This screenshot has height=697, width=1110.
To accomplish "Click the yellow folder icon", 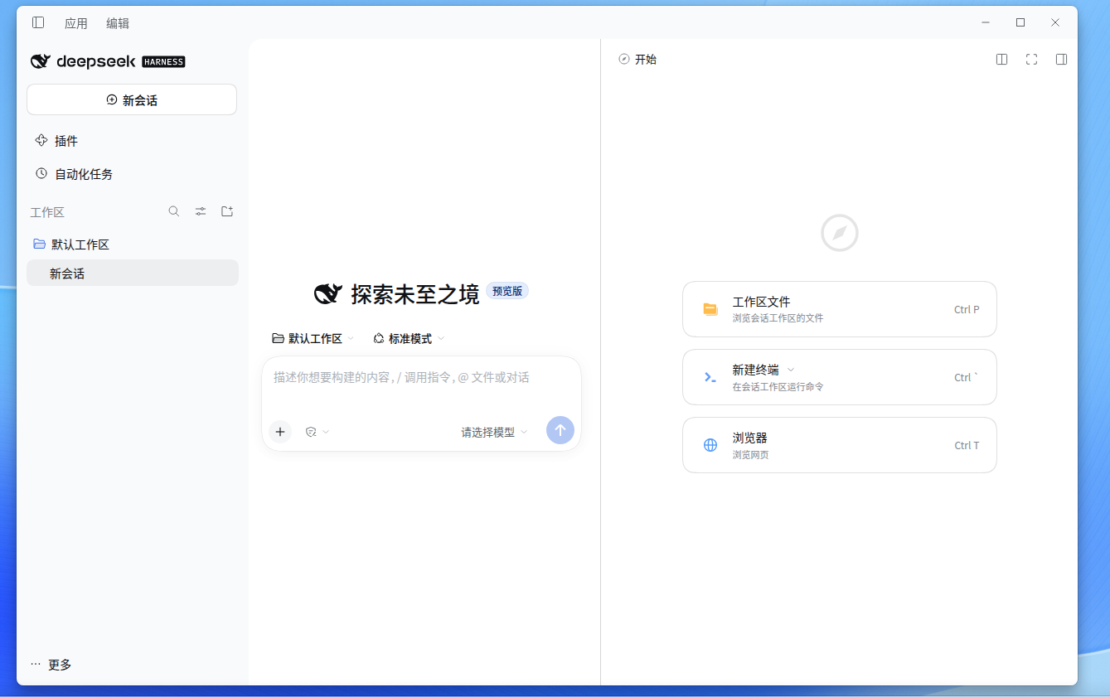I will pos(710,309).
